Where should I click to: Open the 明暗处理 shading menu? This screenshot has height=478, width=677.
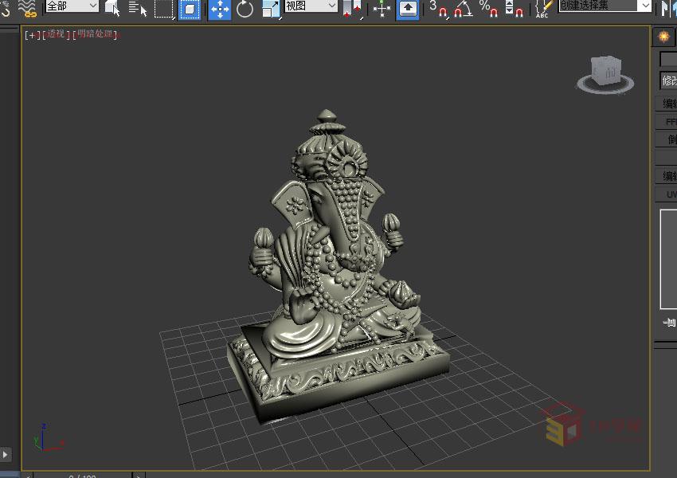[x=96, y=34]
